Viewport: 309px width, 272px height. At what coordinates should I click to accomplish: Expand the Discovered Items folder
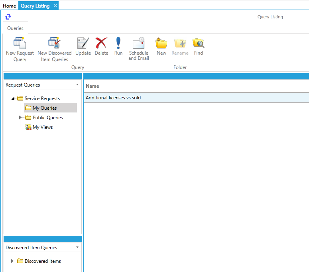13,261
